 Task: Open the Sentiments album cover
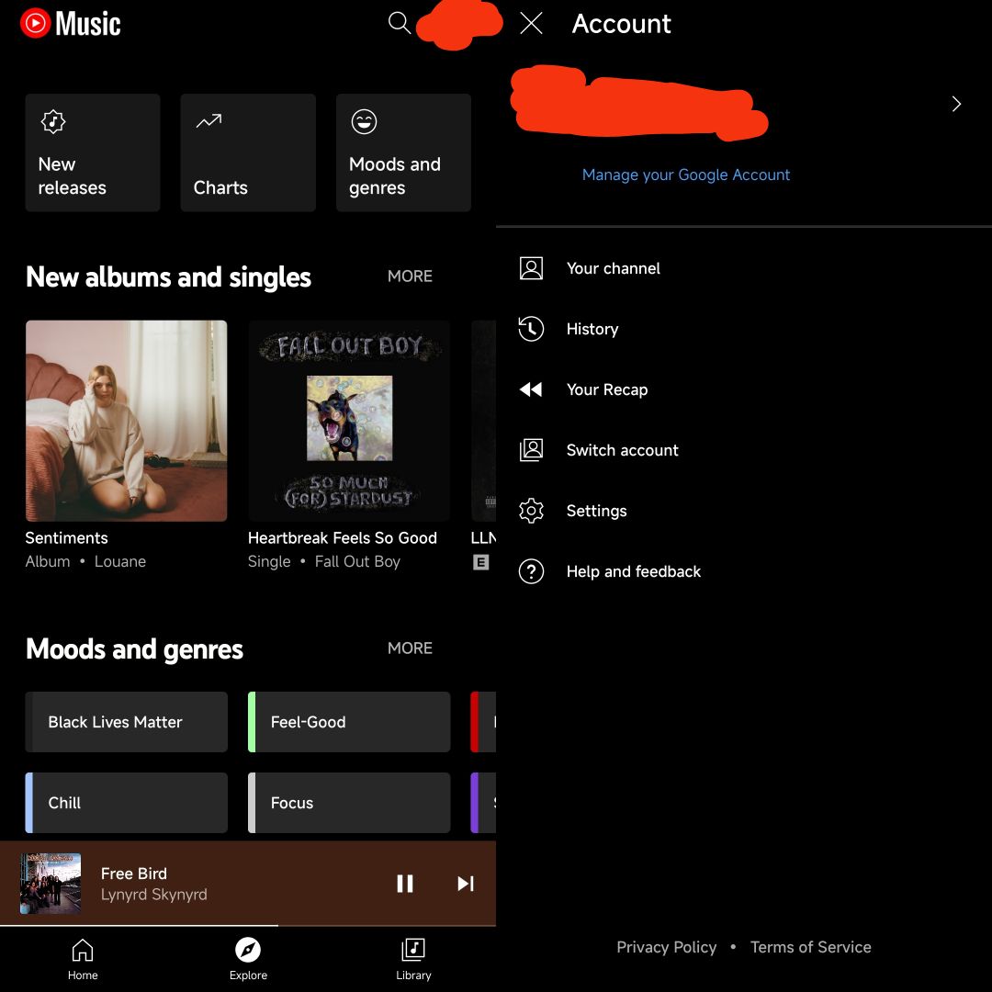coord(126,421)
